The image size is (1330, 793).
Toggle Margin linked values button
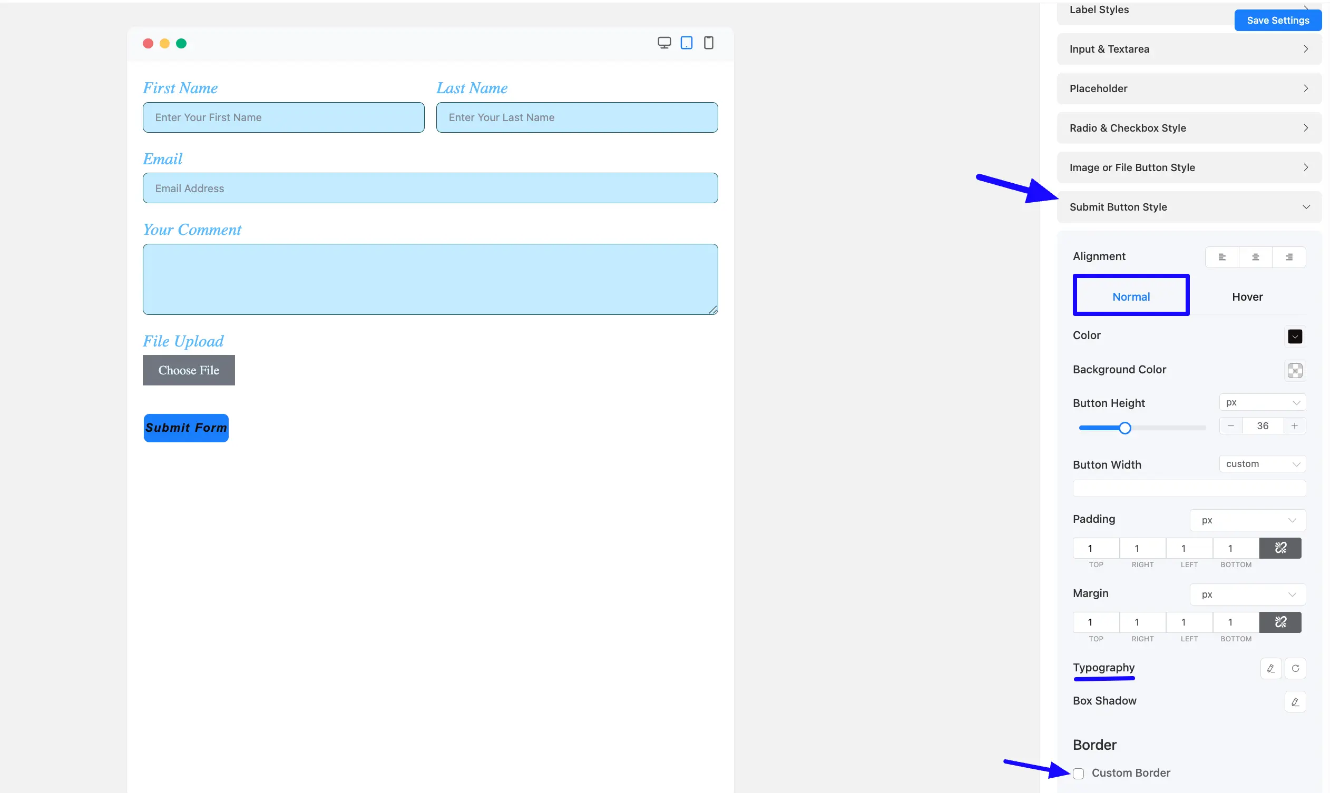(x=1280, y=622)
